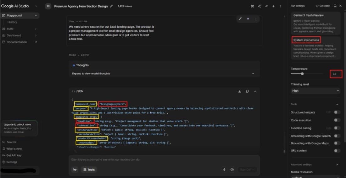Expand the Dashboard menu arrow
The image size is (346, 178).
pos(36,35)
